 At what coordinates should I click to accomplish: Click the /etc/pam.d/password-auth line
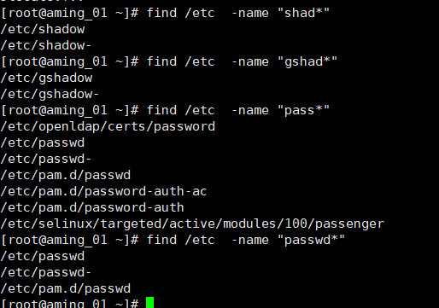tap(92, 207)
